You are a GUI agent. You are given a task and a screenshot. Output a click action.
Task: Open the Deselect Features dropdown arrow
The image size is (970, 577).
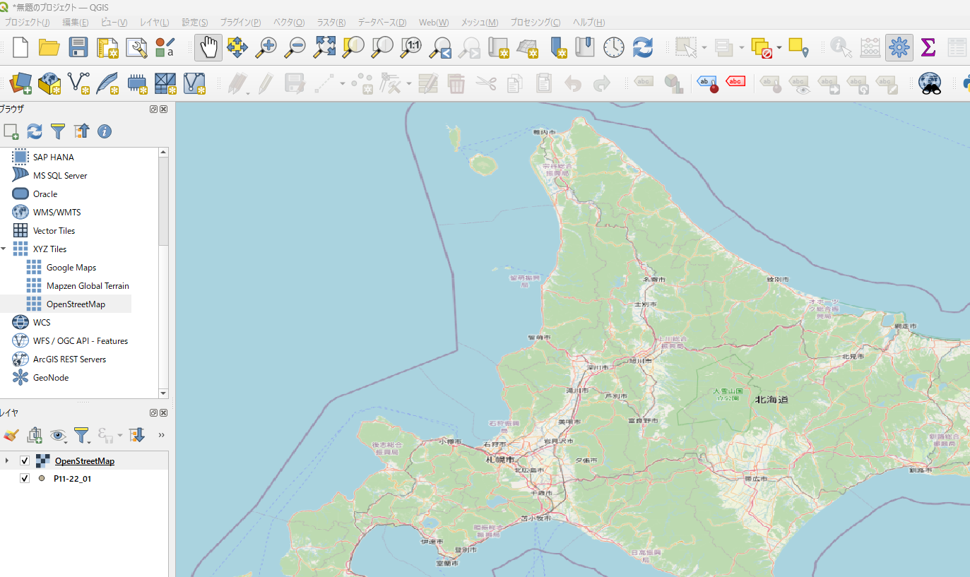(x=779, y=48)
